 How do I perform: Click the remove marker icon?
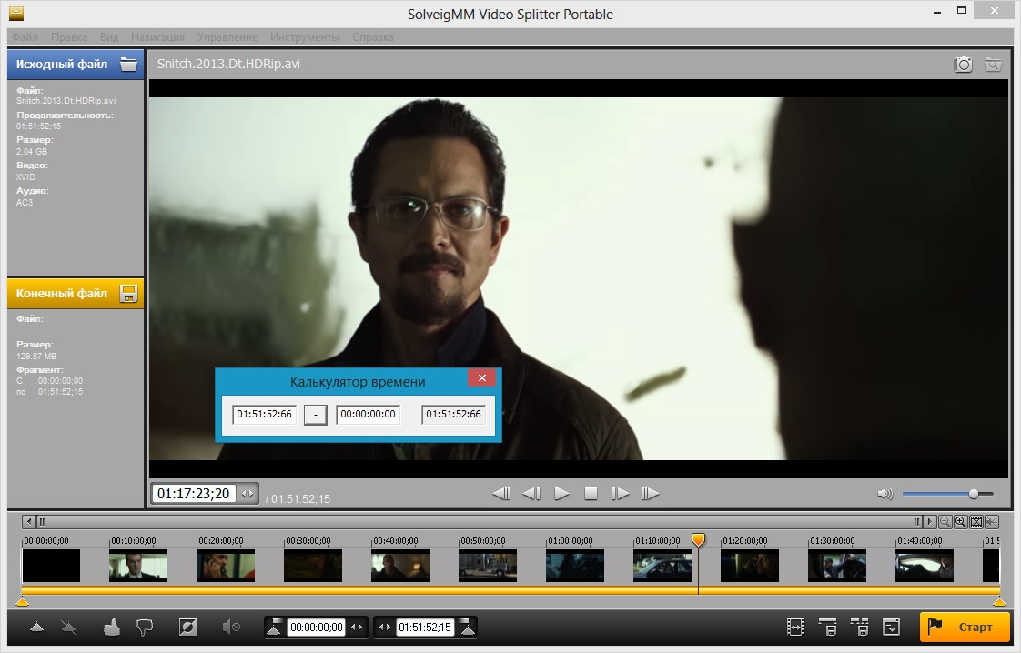(68, 628)
